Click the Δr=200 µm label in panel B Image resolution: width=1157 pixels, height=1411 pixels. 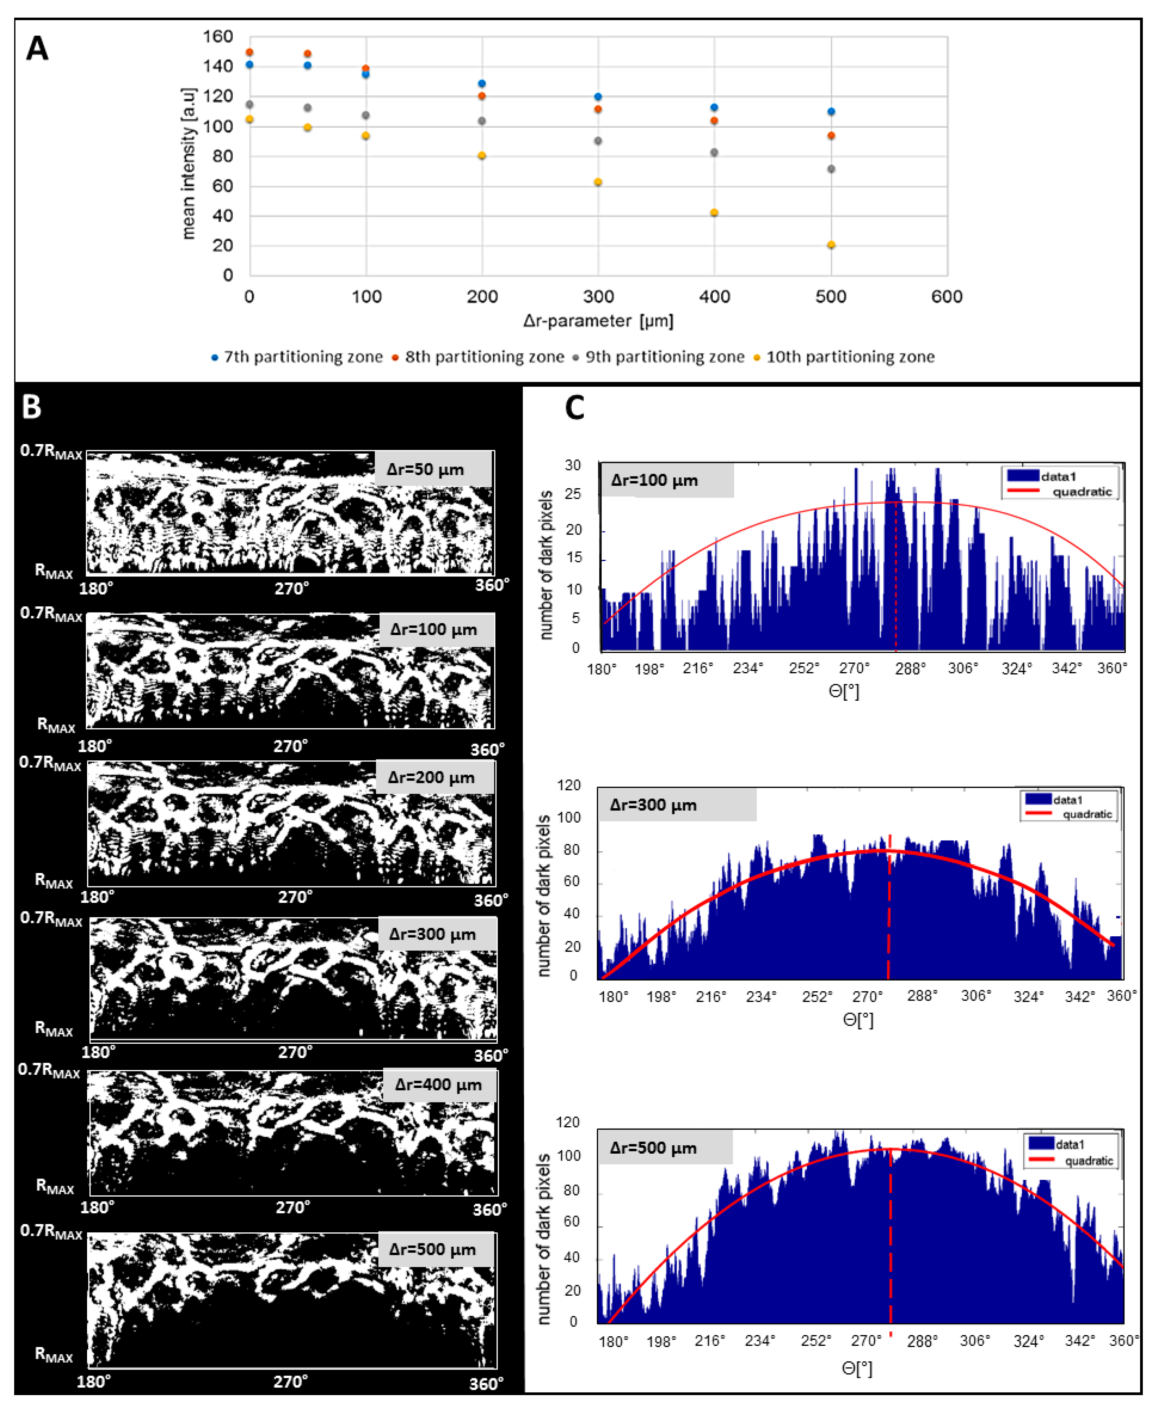(x=431, y=778)
